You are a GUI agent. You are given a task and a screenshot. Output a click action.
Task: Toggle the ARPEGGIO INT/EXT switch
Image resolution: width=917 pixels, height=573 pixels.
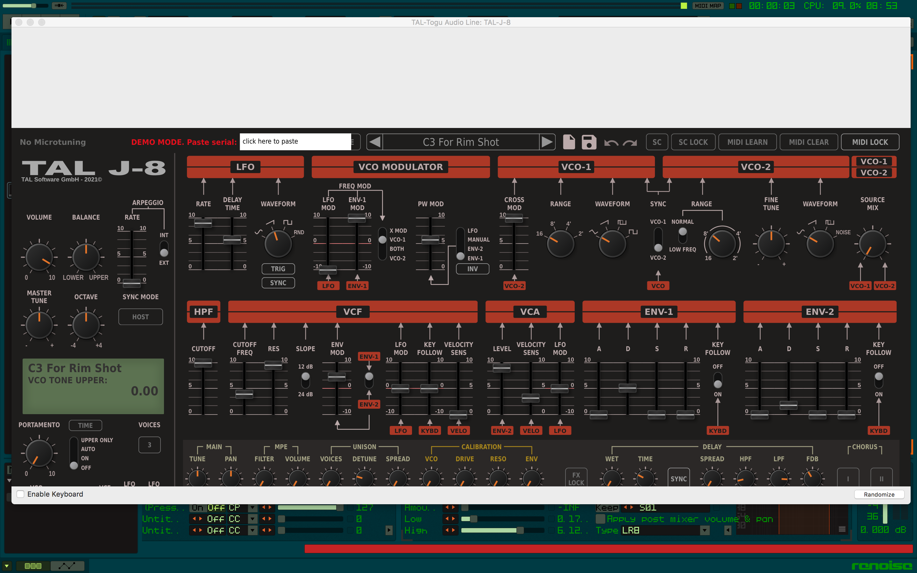(164, 249)
